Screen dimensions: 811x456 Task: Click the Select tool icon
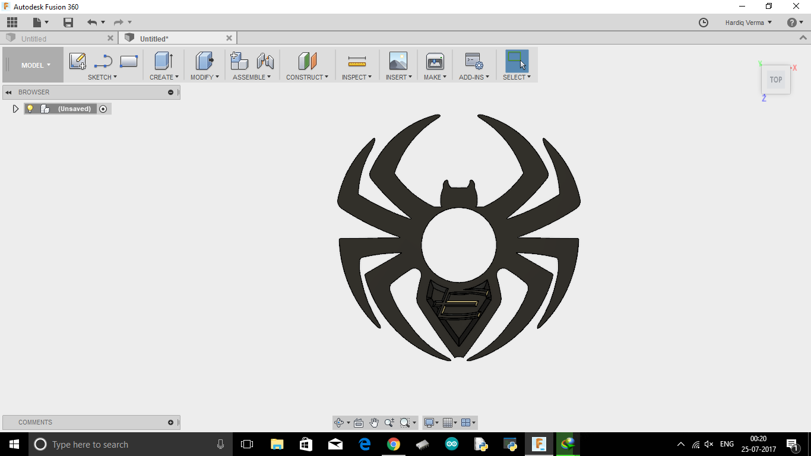517,61
